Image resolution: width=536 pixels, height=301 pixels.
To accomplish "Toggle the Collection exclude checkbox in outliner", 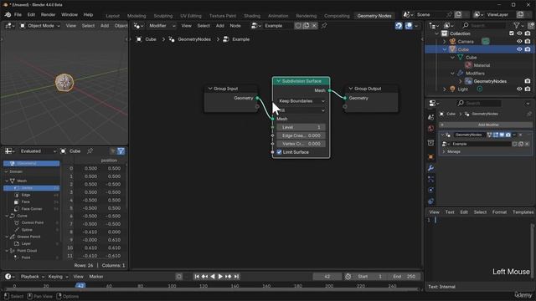I will coord(512,33).
